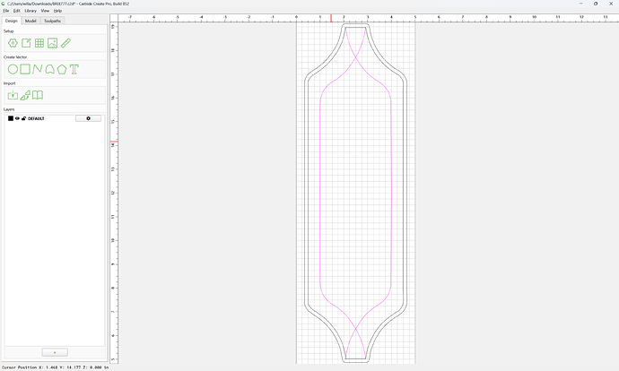
Task: Open the Help menu
Action: pyautogui.click(x=57, y=11)
